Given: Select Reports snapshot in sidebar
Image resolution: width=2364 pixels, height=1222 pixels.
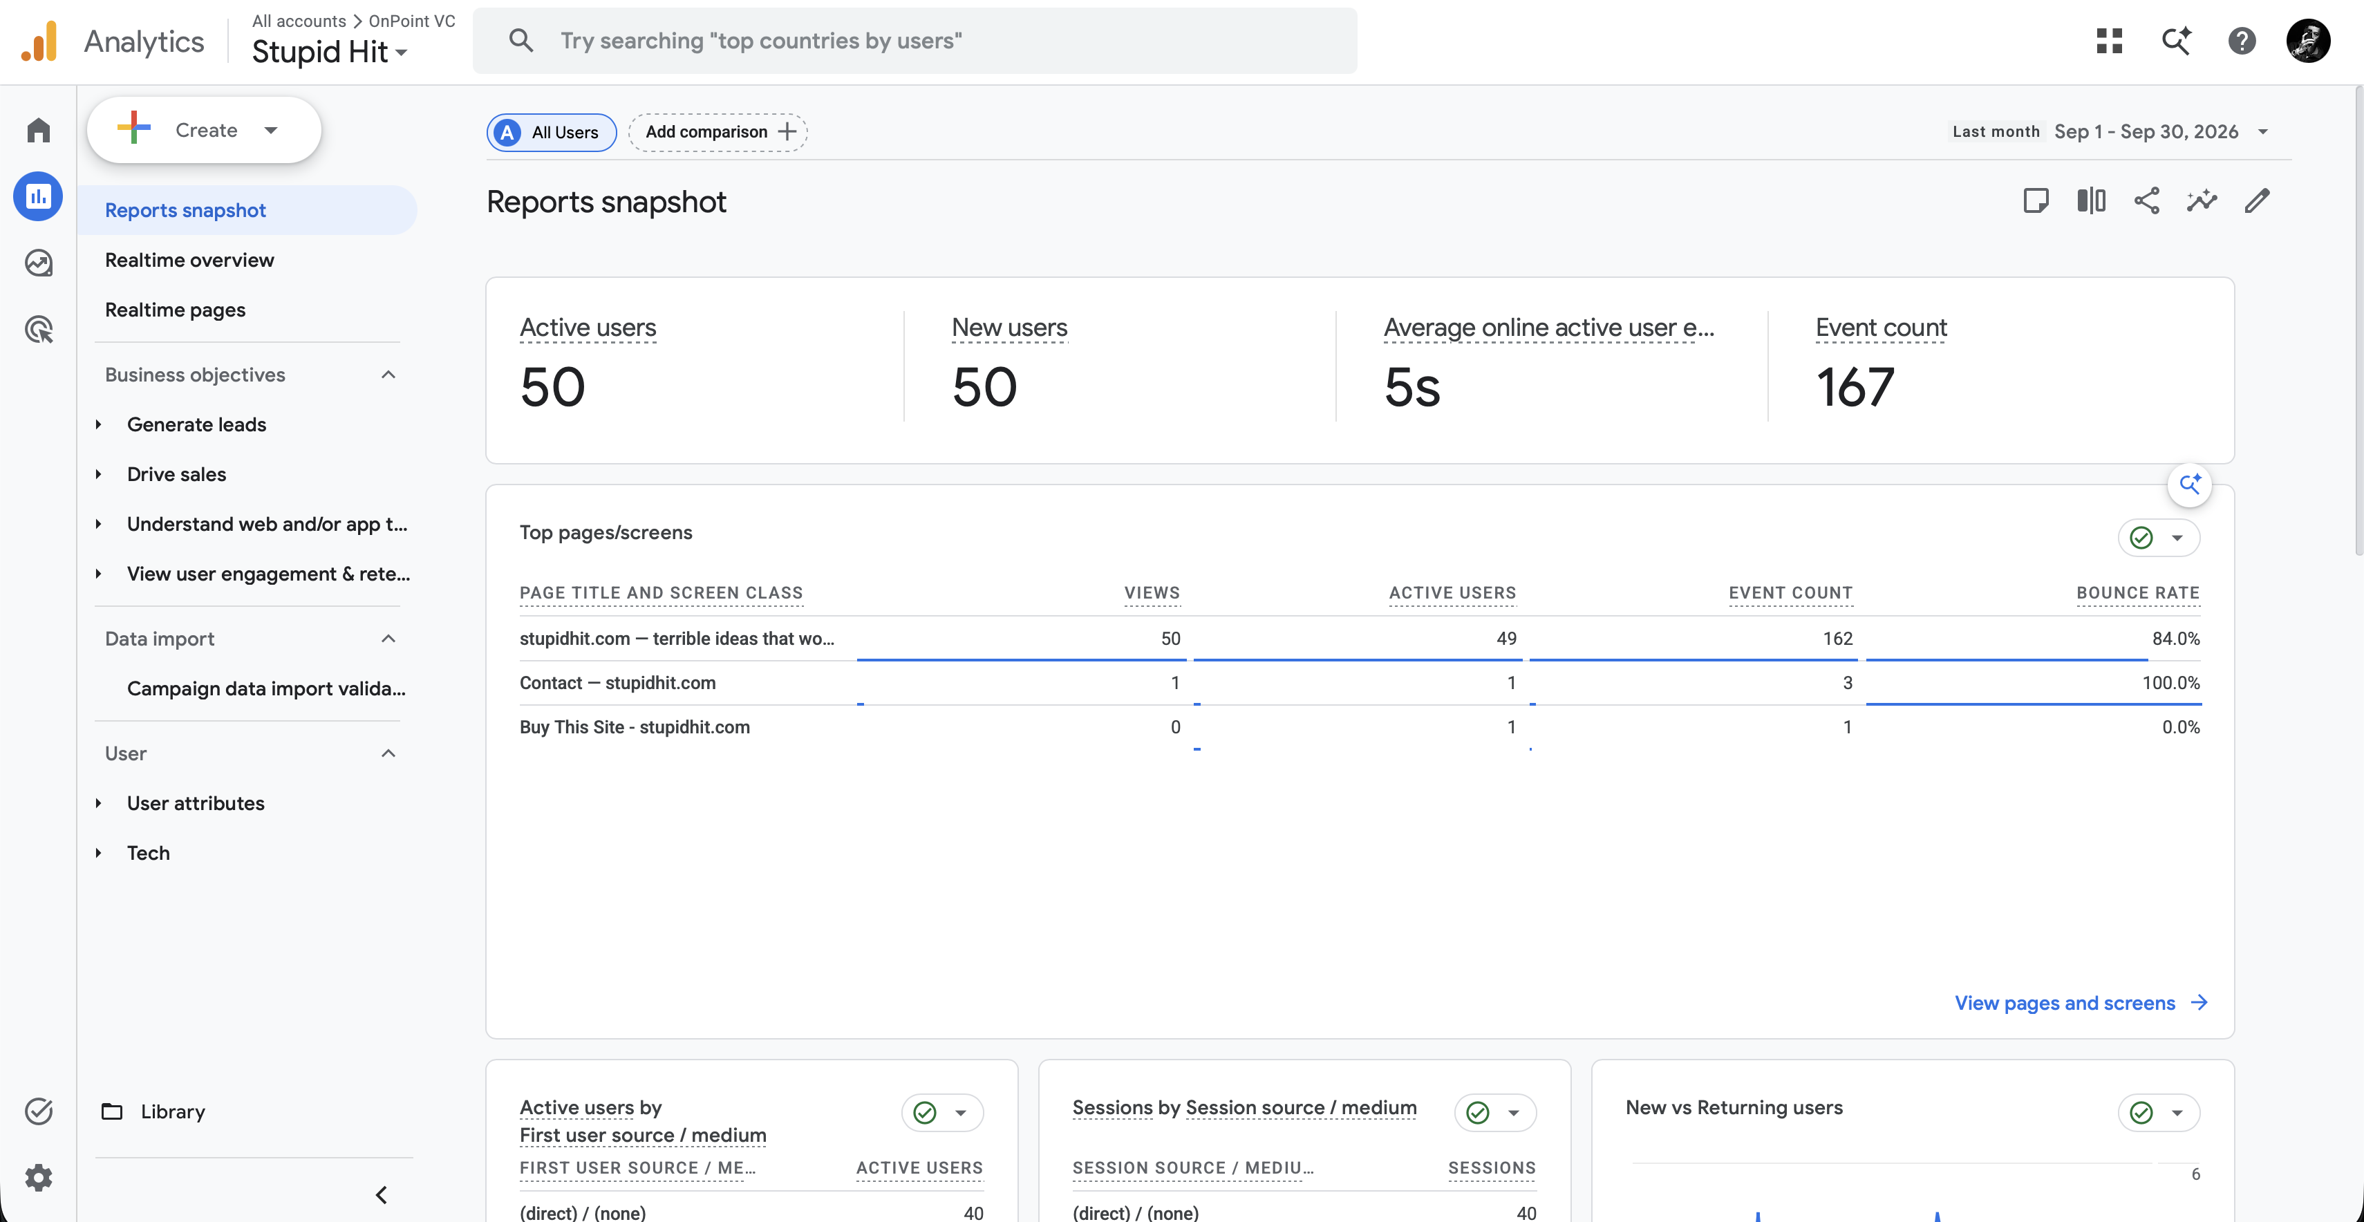Looking at the screenshot, I should tap(247, 210).
